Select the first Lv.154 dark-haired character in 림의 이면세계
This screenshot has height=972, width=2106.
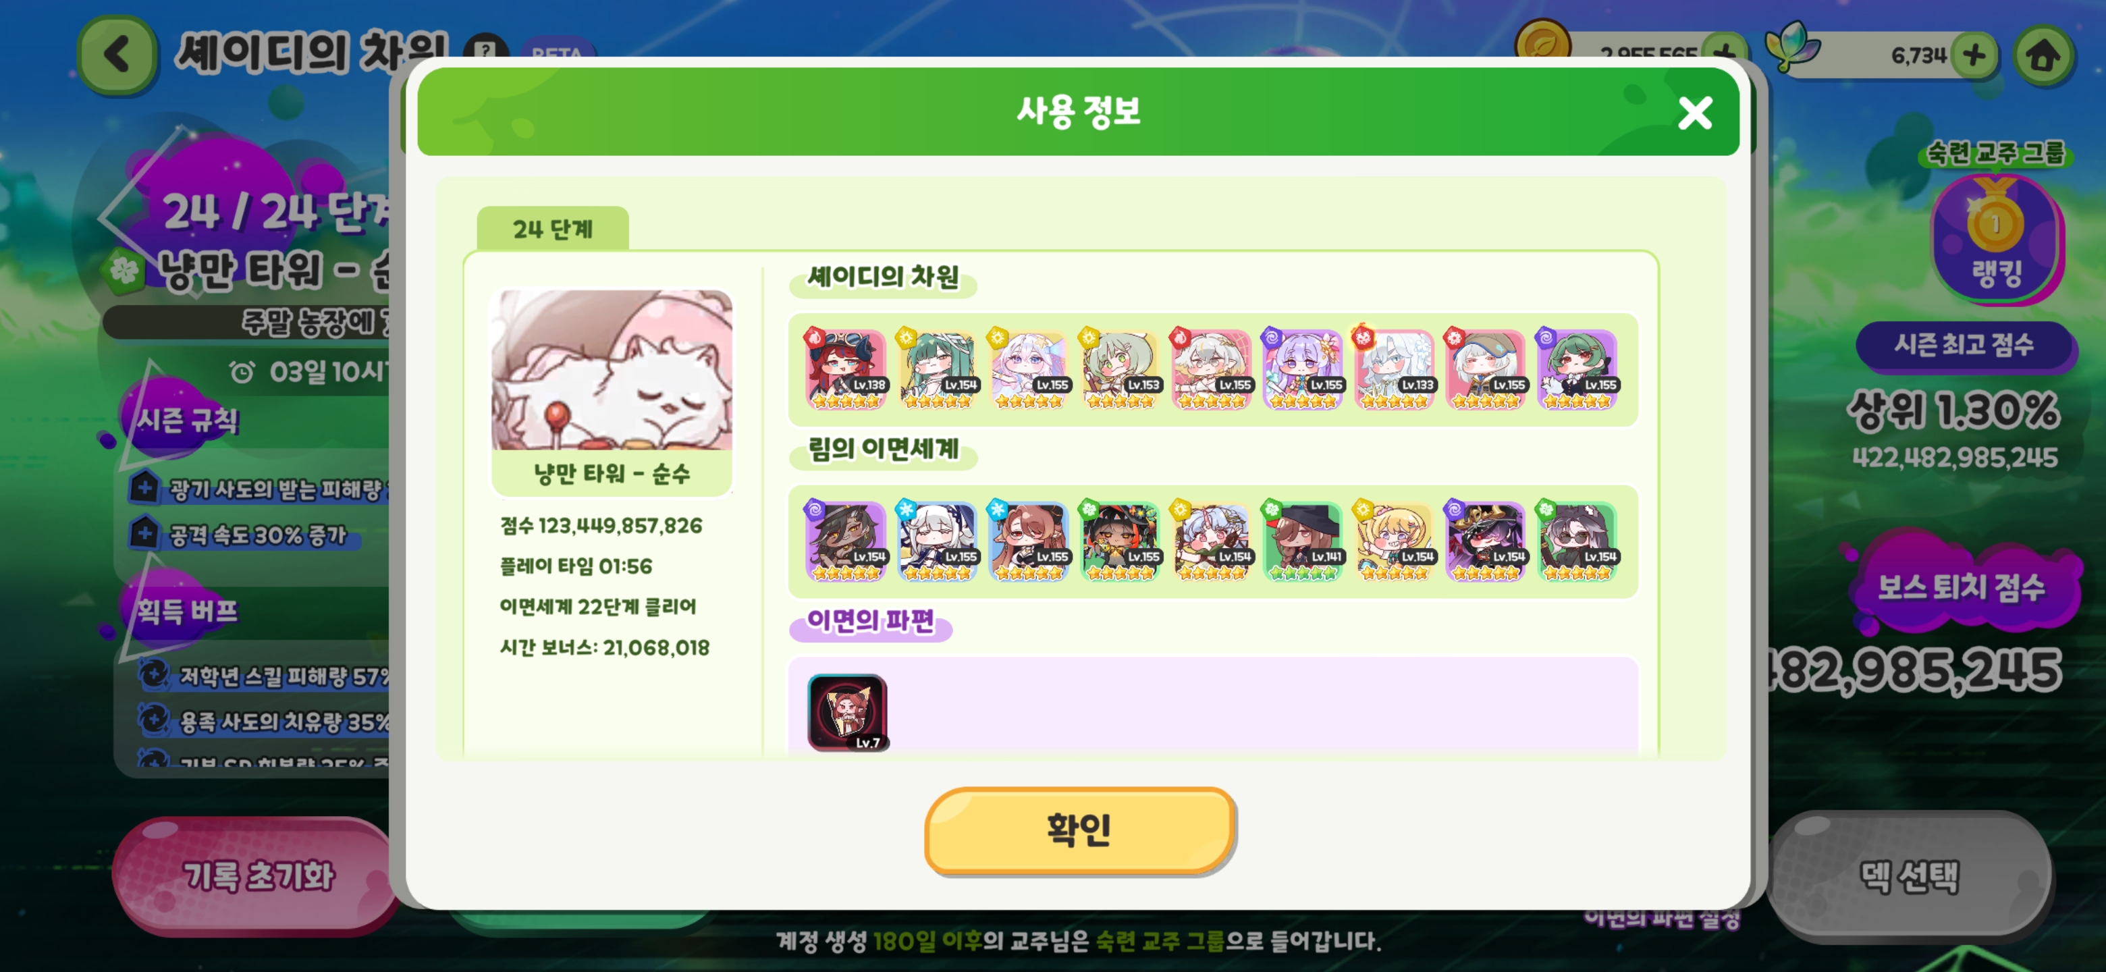pos(846,541)
